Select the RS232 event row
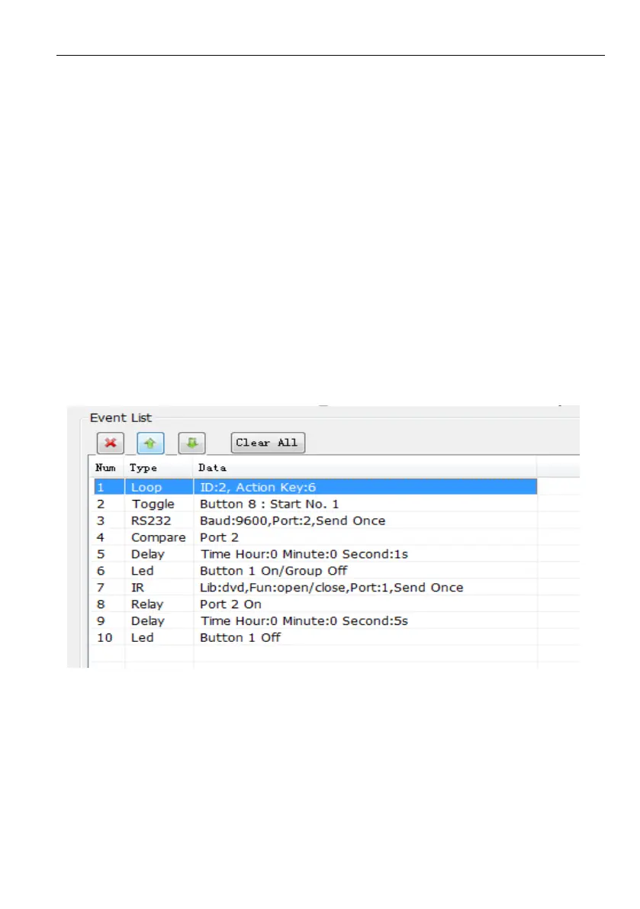Image resolution: width=640 pixels, height=909 pixels. tap(316, 521)
